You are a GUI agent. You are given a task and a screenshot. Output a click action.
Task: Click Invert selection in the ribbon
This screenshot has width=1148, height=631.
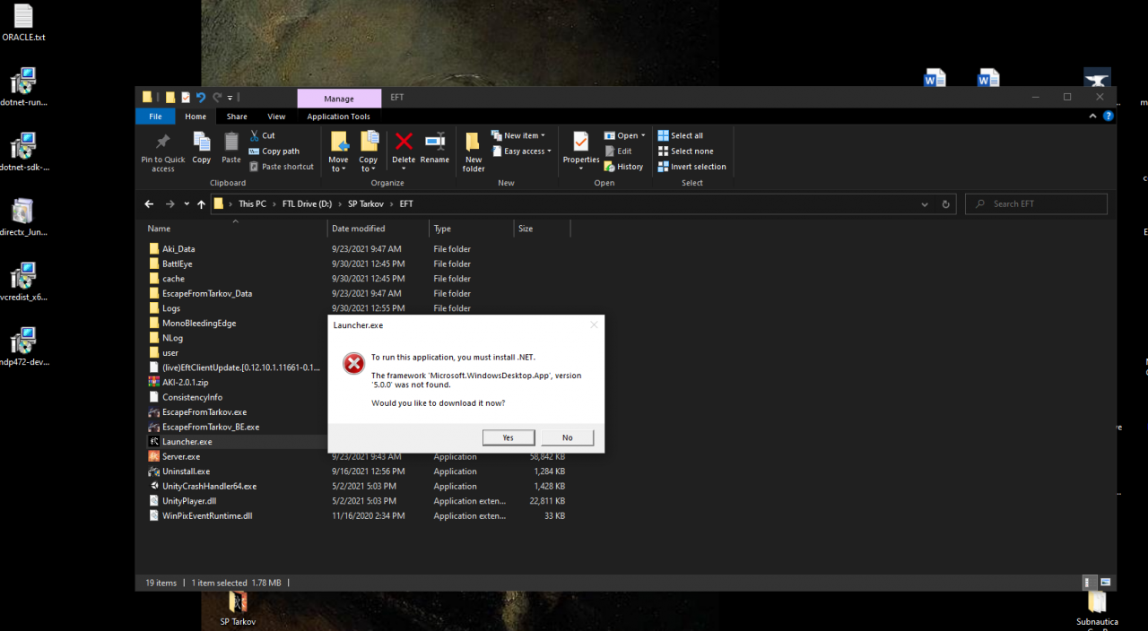pyautogui.click(x=691, y=167)
